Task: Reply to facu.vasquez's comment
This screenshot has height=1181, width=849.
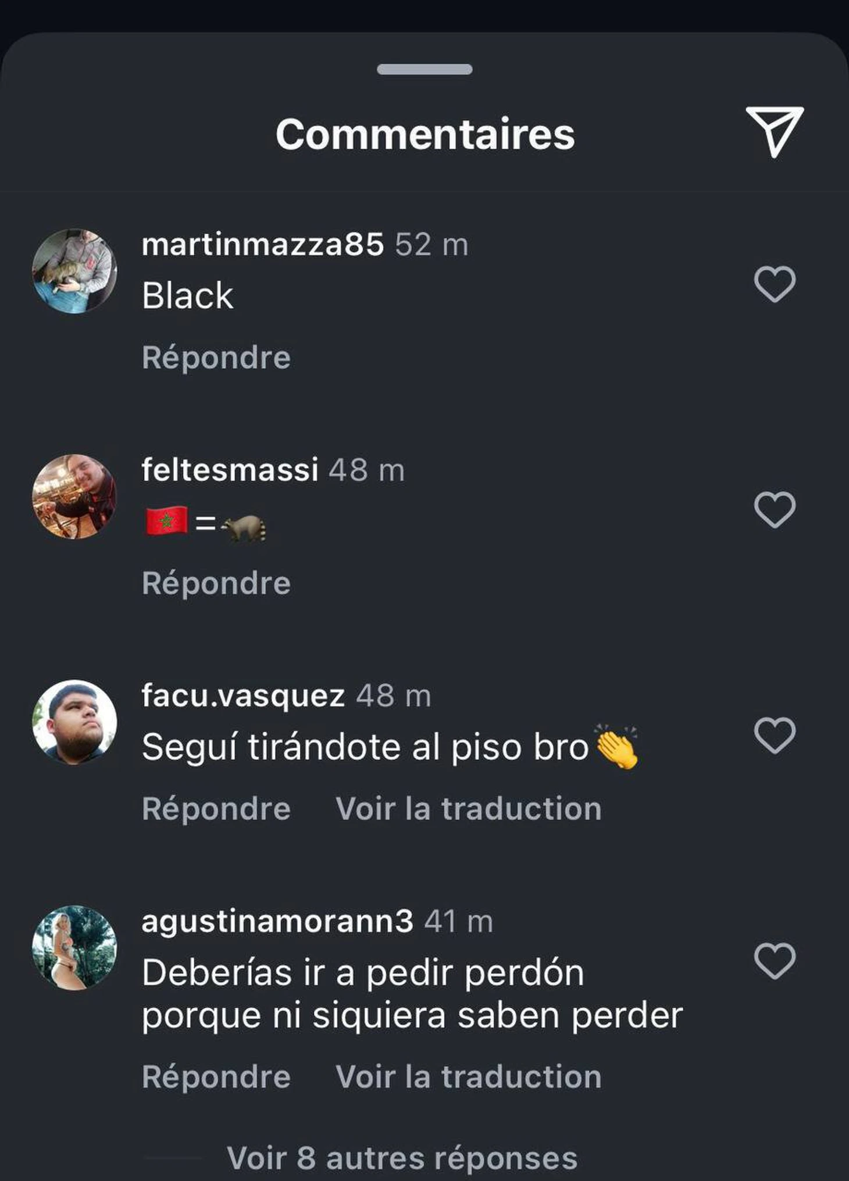Action: tap(216, 808)
